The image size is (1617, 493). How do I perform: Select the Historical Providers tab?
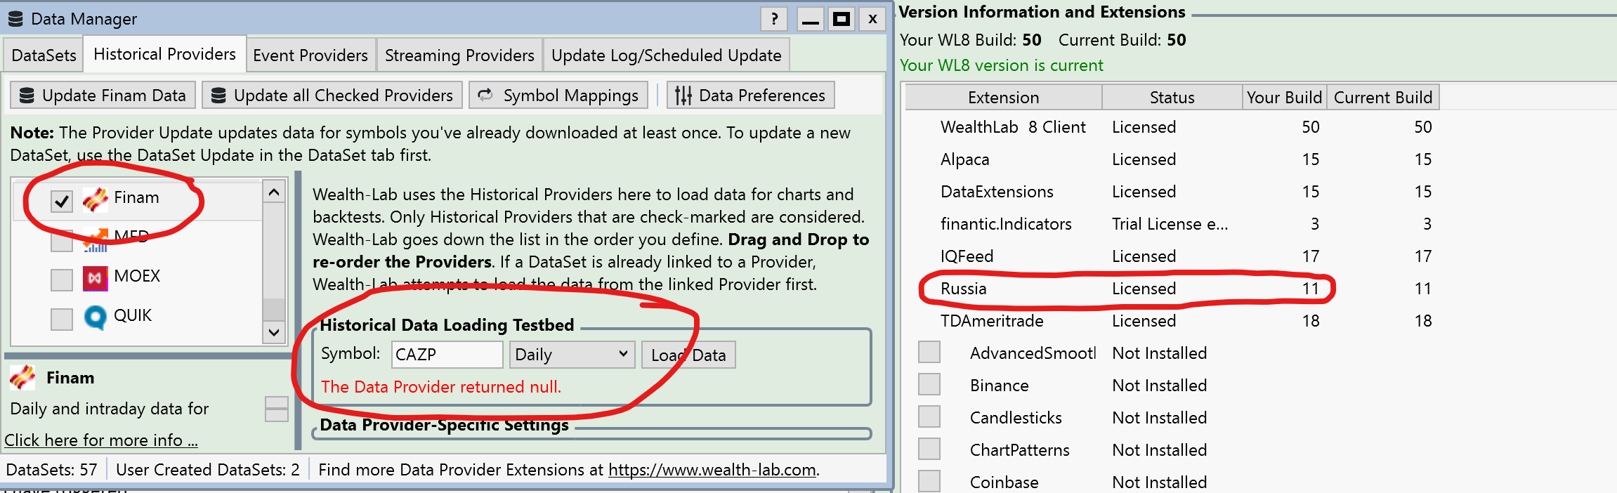click(165, 54)
